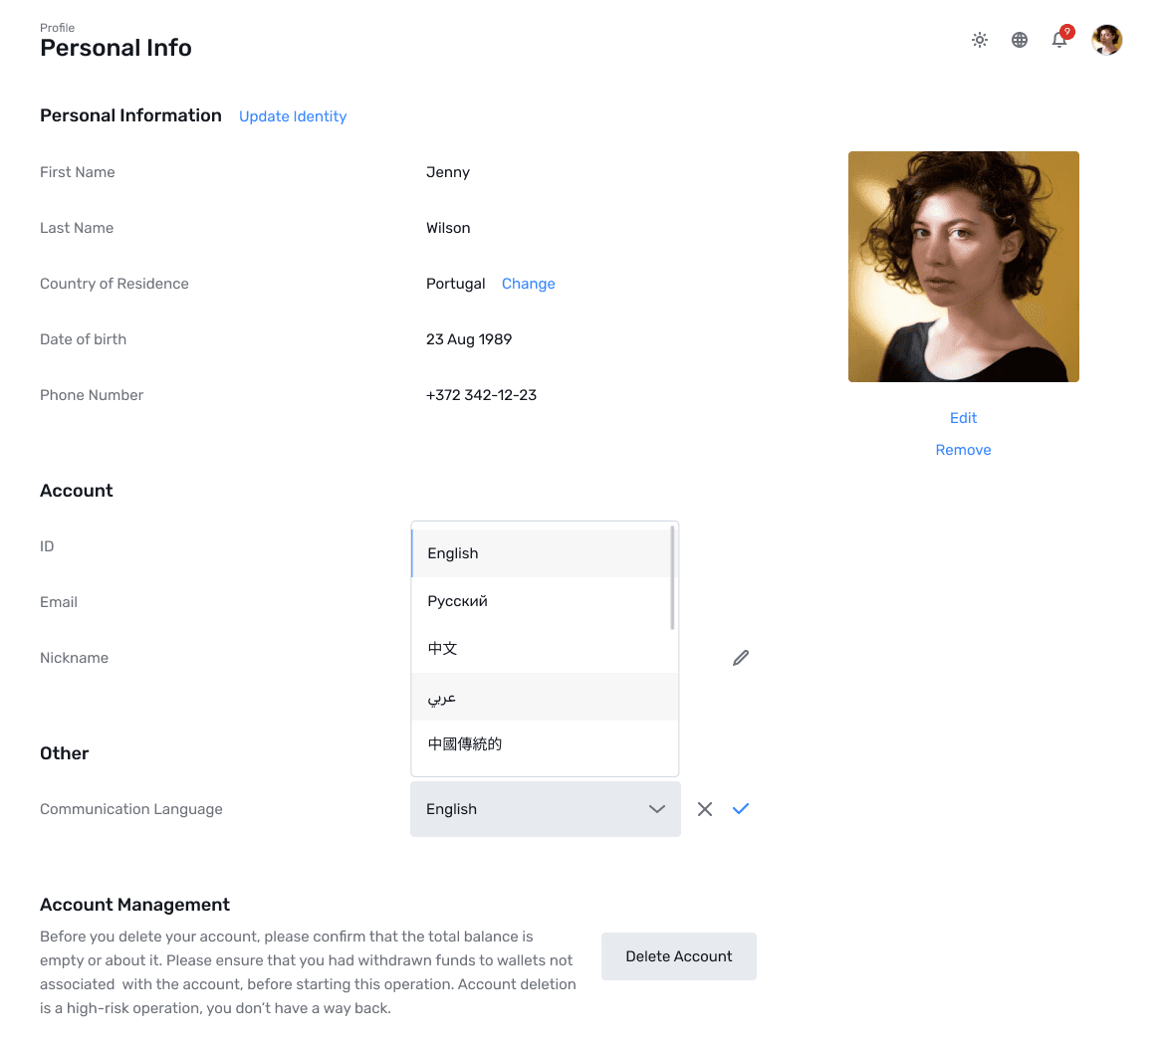Click the pencil icon to edit Nickname
Viewport: 1163px width, 1044px height.
(740, 657)
